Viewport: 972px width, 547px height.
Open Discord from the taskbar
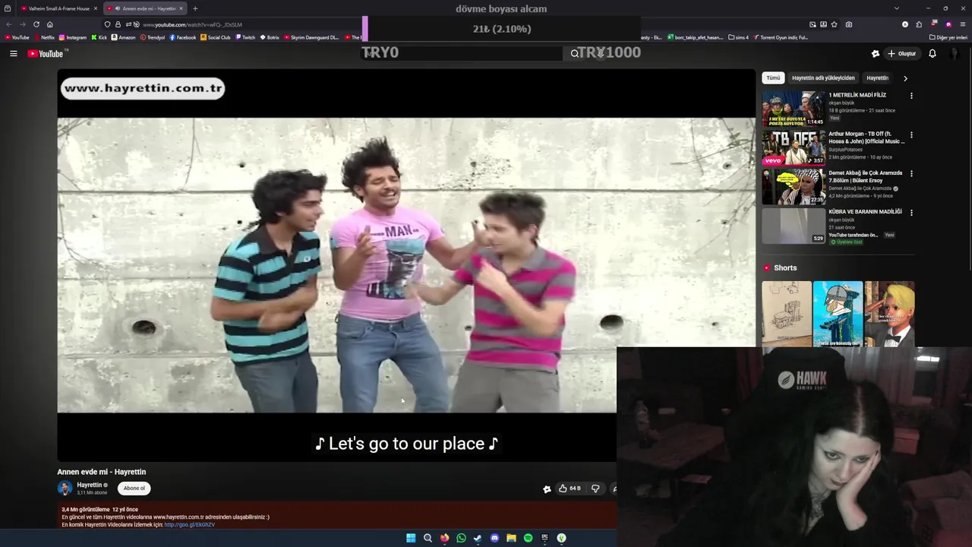pyautogui.click(x=494, y=538)
